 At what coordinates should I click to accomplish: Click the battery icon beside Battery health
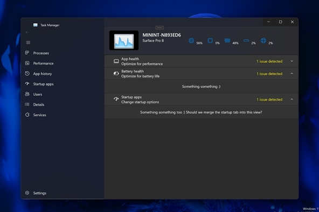(116, 74)
